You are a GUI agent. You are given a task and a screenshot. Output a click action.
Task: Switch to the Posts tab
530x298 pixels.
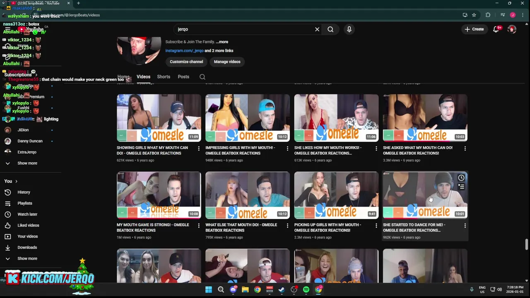coord(183,77)
